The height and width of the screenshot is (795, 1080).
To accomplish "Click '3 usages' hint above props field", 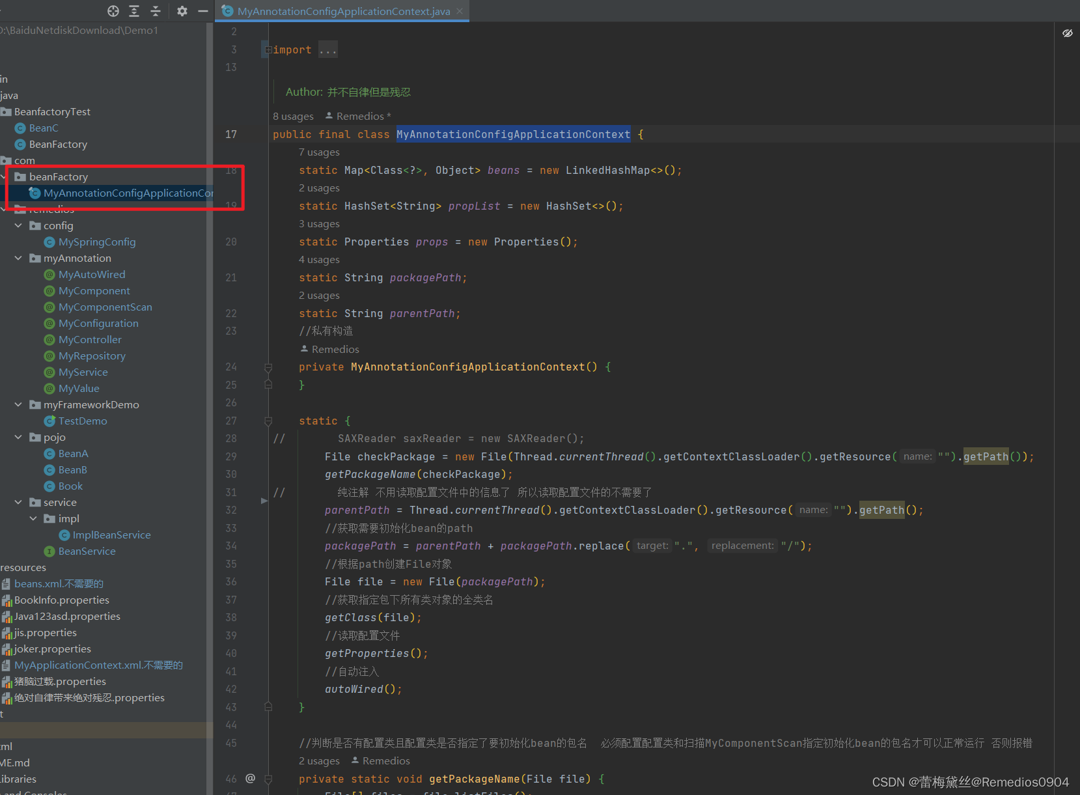I will tap(319, 224).
